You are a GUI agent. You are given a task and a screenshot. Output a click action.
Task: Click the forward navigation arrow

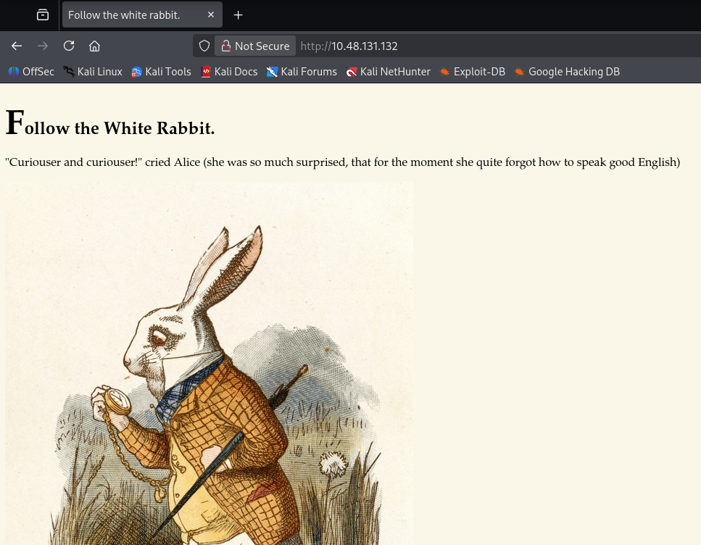click(43, 46)
